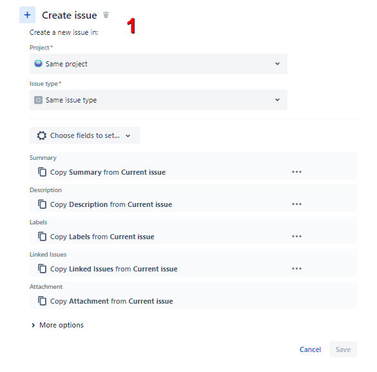The image size is (377, 372).
Task: Click the Linked Issues field label
Action: coord(48,255)
